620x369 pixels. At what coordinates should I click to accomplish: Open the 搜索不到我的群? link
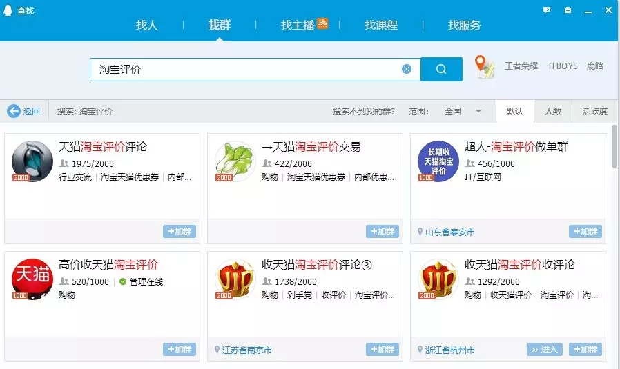coord(363,112)
